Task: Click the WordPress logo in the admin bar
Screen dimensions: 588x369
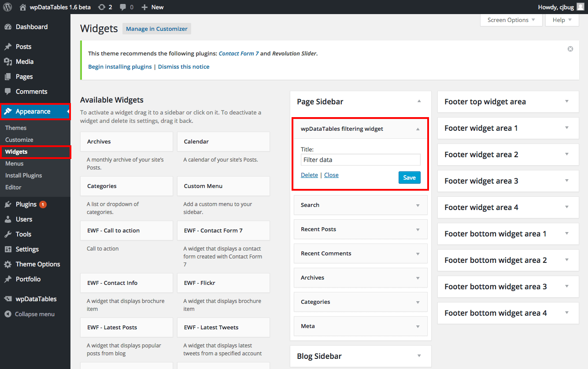Action: point(7,7)
